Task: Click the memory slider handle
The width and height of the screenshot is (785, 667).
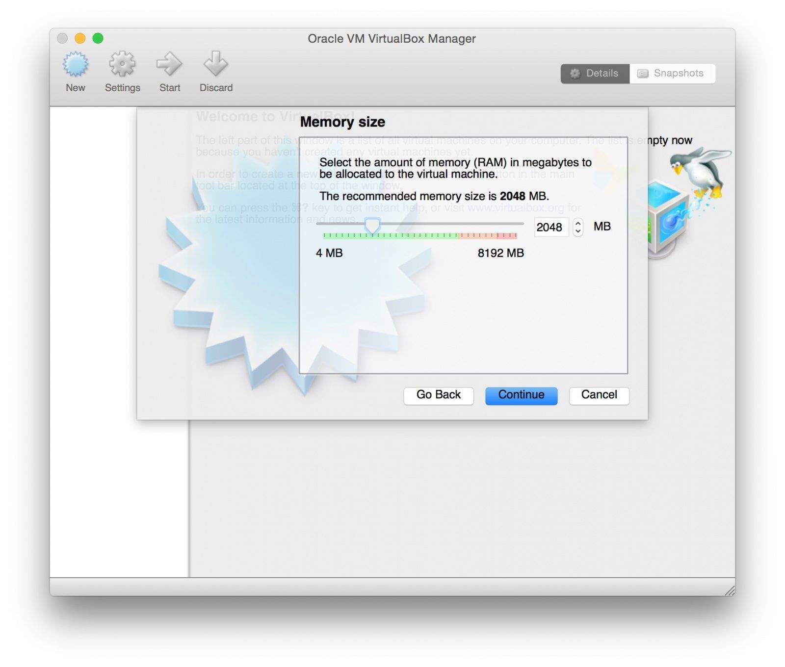Action: pos(372,225)
